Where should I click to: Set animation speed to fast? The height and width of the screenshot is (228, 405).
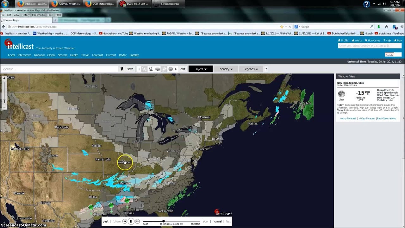[228, 221]
